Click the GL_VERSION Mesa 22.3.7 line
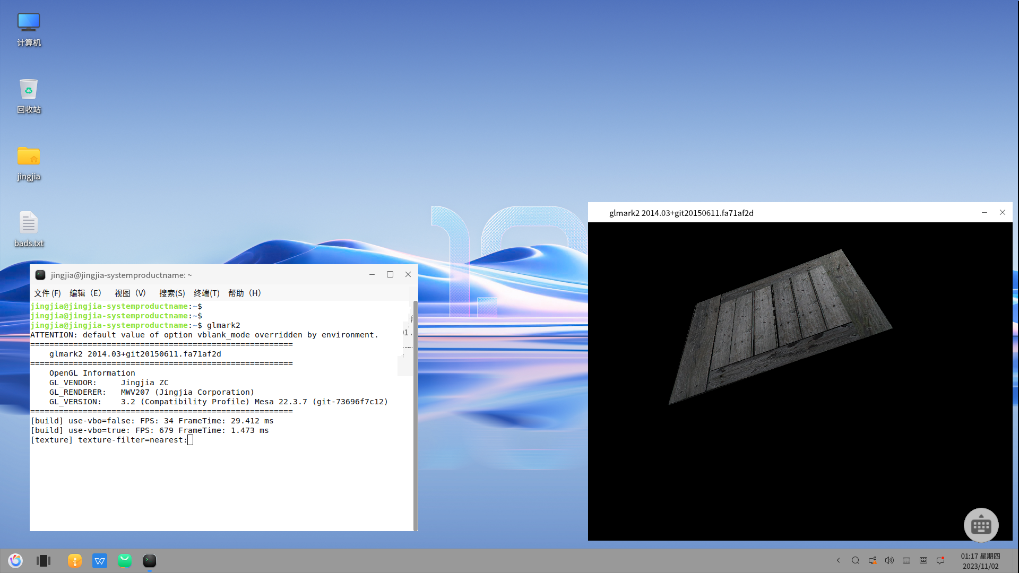 click(219, 402)
